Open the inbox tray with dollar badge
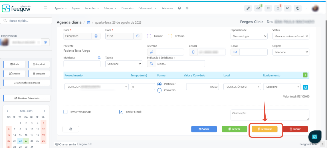Viewport: 327px width, 148px height. coord(258,8)
